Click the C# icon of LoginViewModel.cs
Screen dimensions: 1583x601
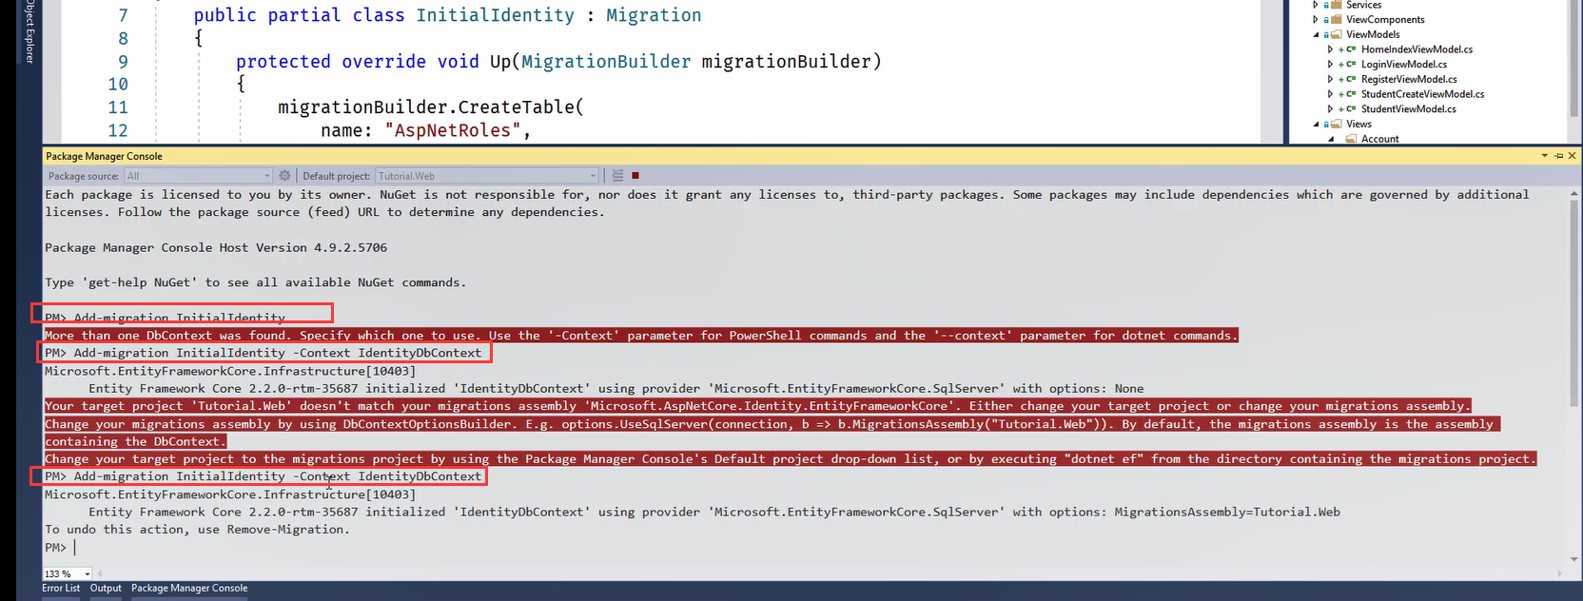(x=1351, y=65)
